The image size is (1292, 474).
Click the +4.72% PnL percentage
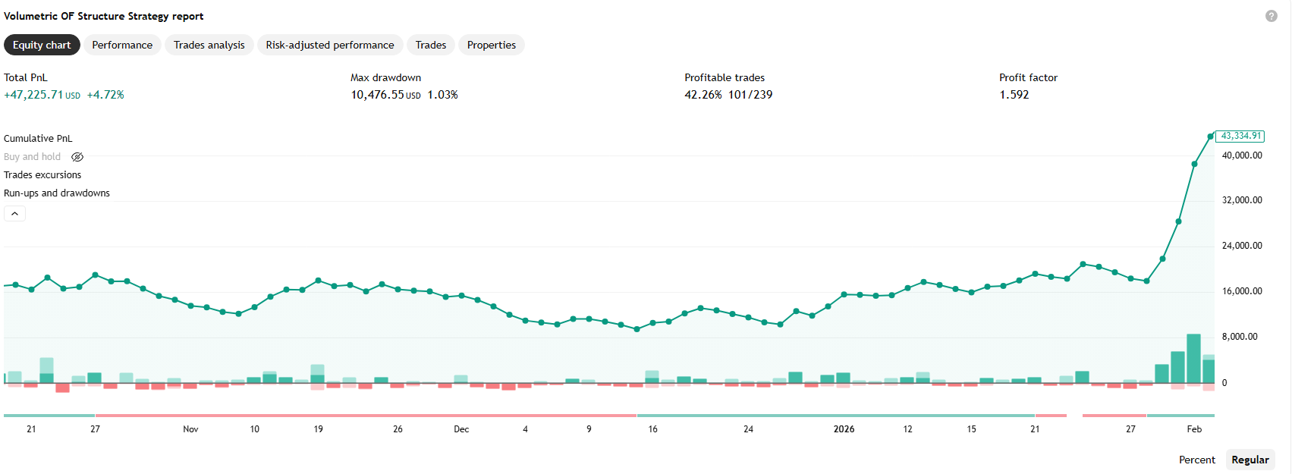pyautogui.click(x=105, y=95)
